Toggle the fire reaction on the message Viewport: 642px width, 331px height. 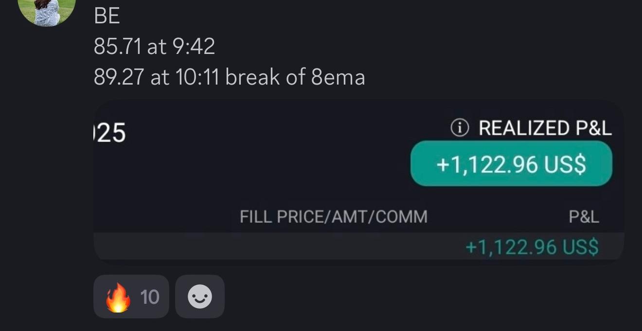[131, 296]
